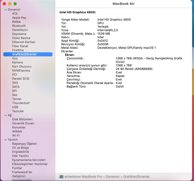Select Bluetooth in the hardware list

tap(19, 26)
